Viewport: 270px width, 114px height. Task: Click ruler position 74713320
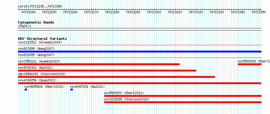[x=196, y=12]
